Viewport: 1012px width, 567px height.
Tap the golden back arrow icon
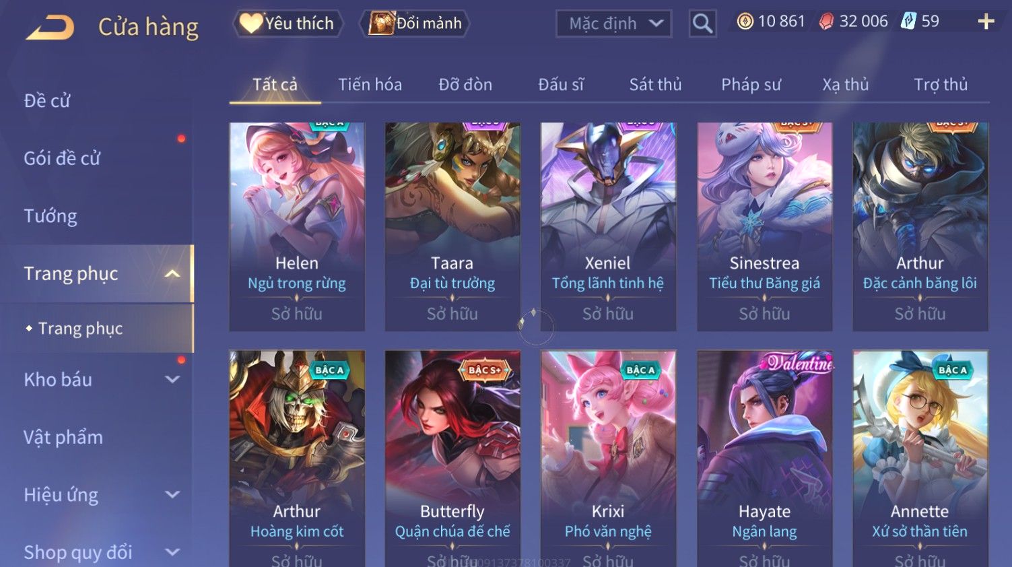pyautogui.click(x=50, y=28)
